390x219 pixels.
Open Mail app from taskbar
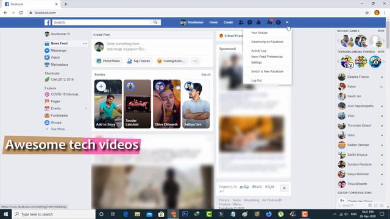click(149, 214)
